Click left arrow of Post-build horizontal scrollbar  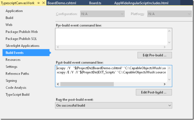[x=58, y=84]
